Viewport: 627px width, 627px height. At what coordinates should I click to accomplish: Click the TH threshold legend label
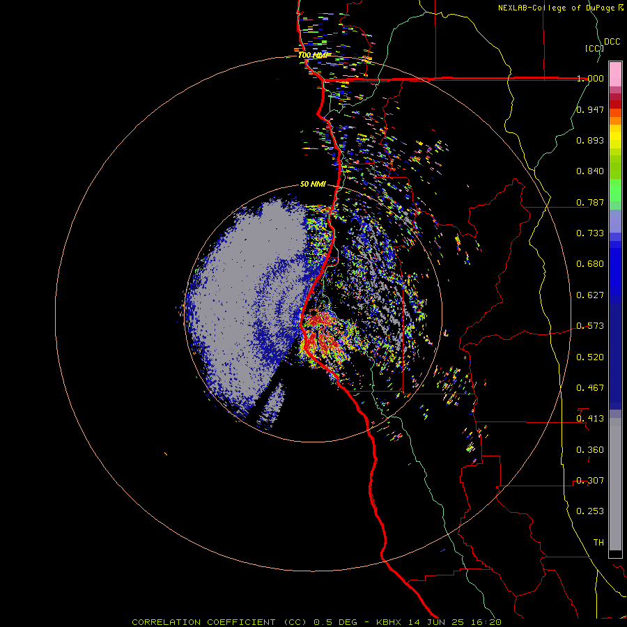[x=598, y=543]
